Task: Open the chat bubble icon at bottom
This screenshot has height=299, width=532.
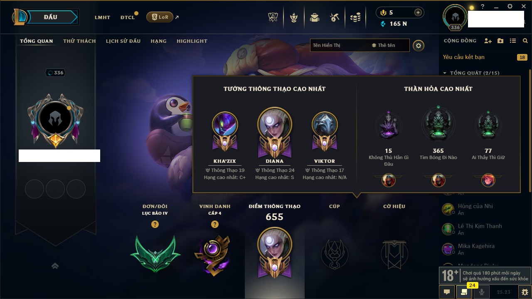Action: point(447,292)
